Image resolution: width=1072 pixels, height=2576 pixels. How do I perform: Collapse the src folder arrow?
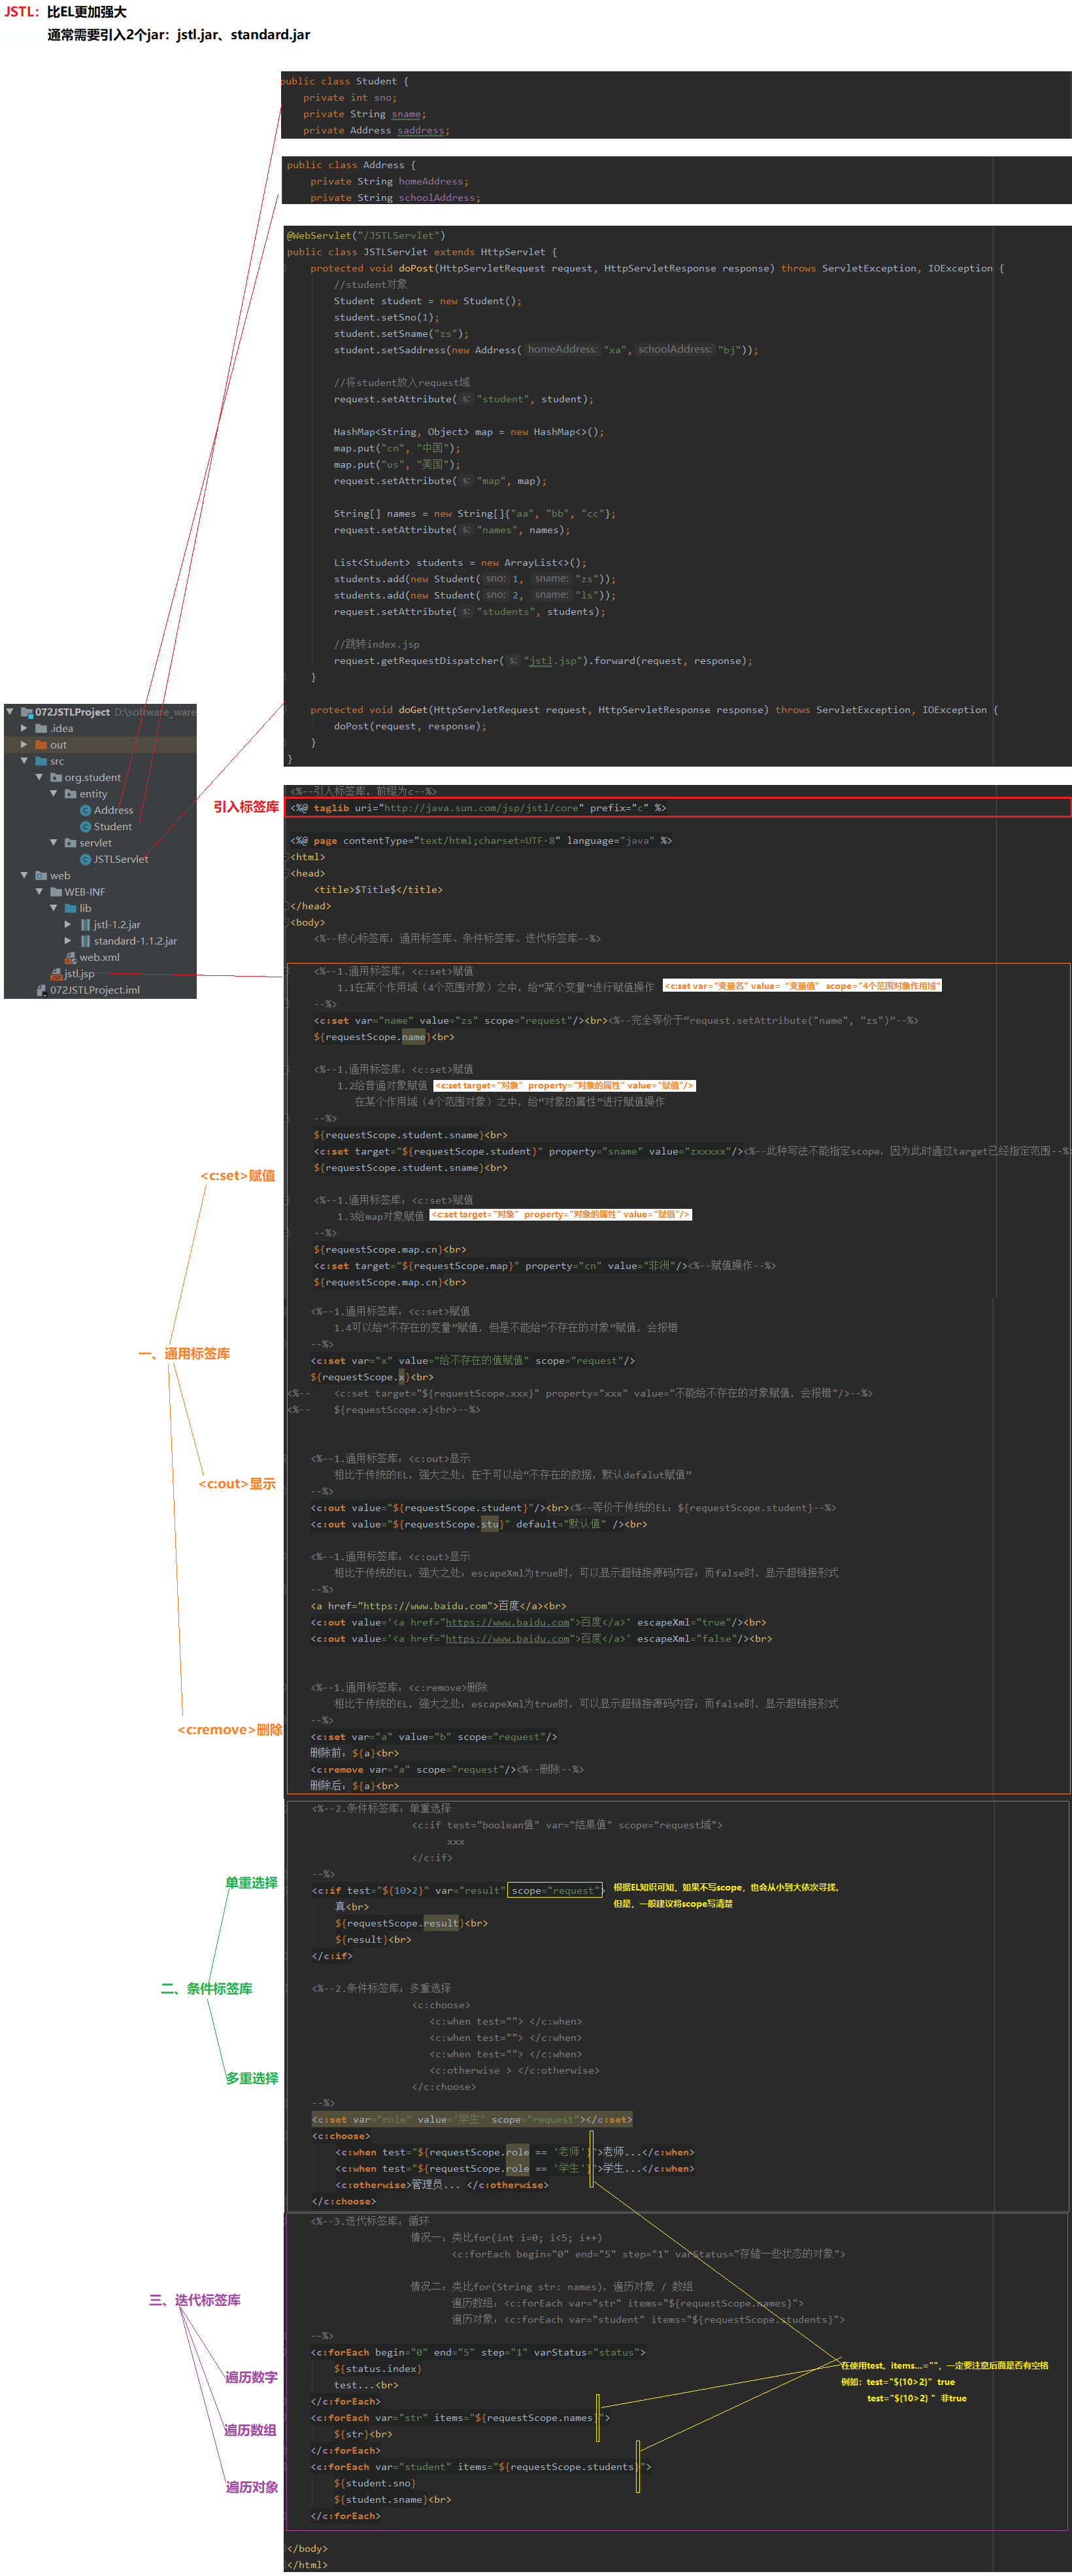click(x=24, y=761)
